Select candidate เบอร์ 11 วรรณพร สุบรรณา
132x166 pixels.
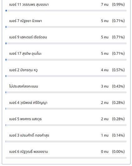click(29, 5)
